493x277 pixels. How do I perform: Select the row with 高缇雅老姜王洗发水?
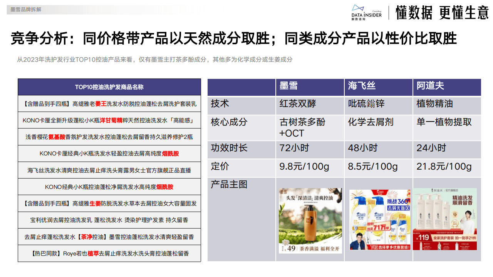coord(109,104)
